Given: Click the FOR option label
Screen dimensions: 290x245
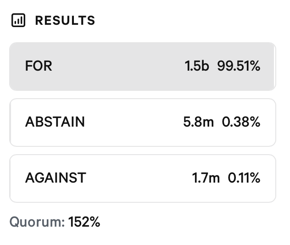Looking at the screenshot, I should (x=39, y=66).
